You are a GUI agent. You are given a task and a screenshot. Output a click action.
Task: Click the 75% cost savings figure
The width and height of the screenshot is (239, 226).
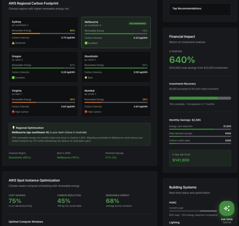[x=15, y=201]
